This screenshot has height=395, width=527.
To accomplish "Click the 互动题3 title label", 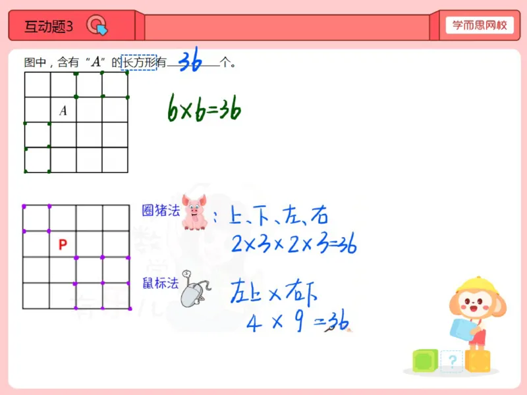I will pyautogui.click(x=48, y=26).
